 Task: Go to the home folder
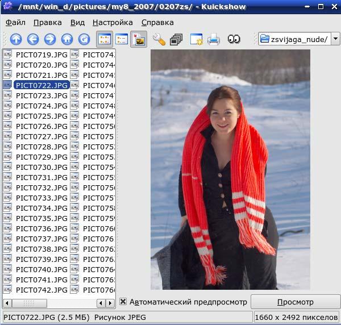67,39
